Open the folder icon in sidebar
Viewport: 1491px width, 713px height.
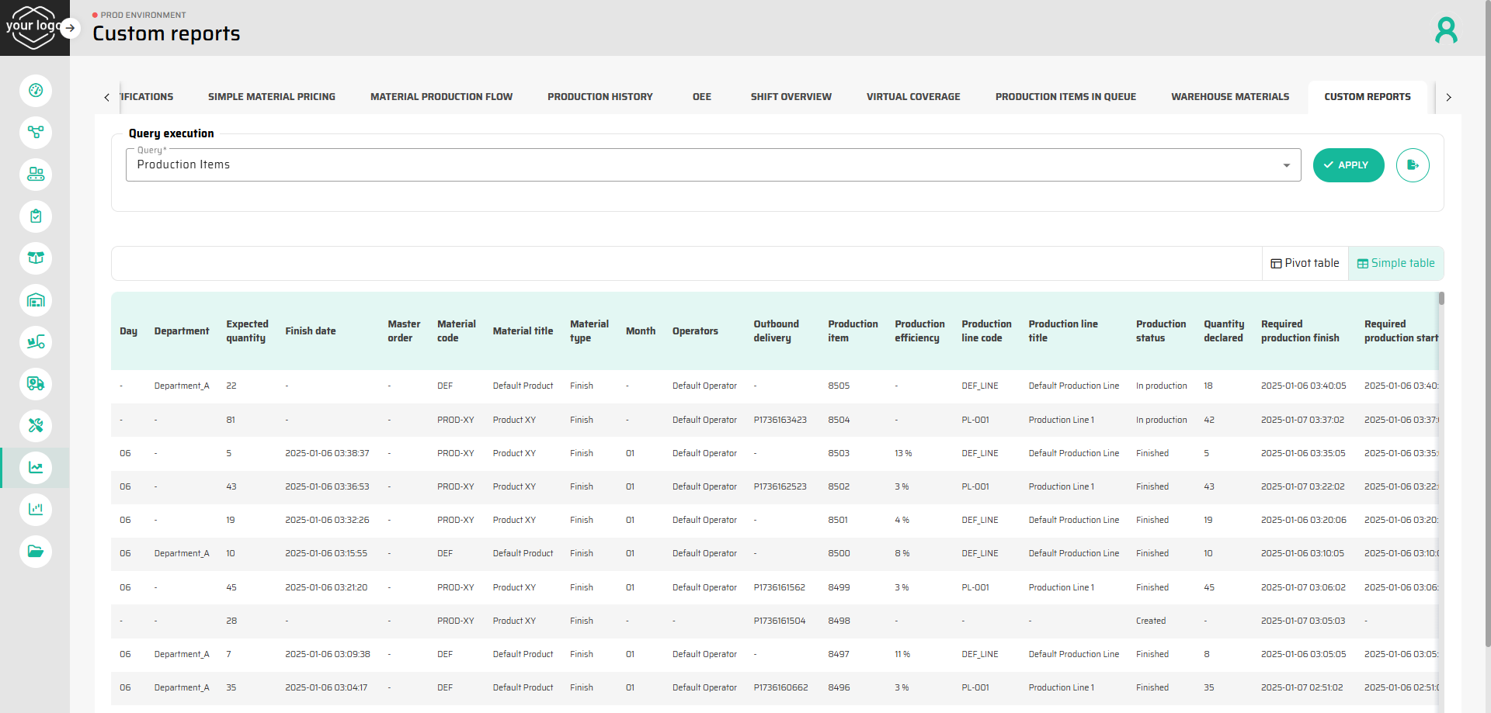(x=36, y=552)
